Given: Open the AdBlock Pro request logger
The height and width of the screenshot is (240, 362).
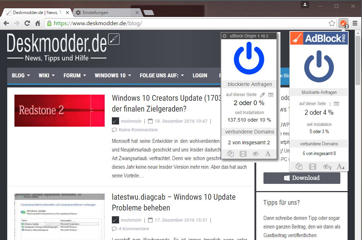Looking at the screenshot, I should point(336,104).
